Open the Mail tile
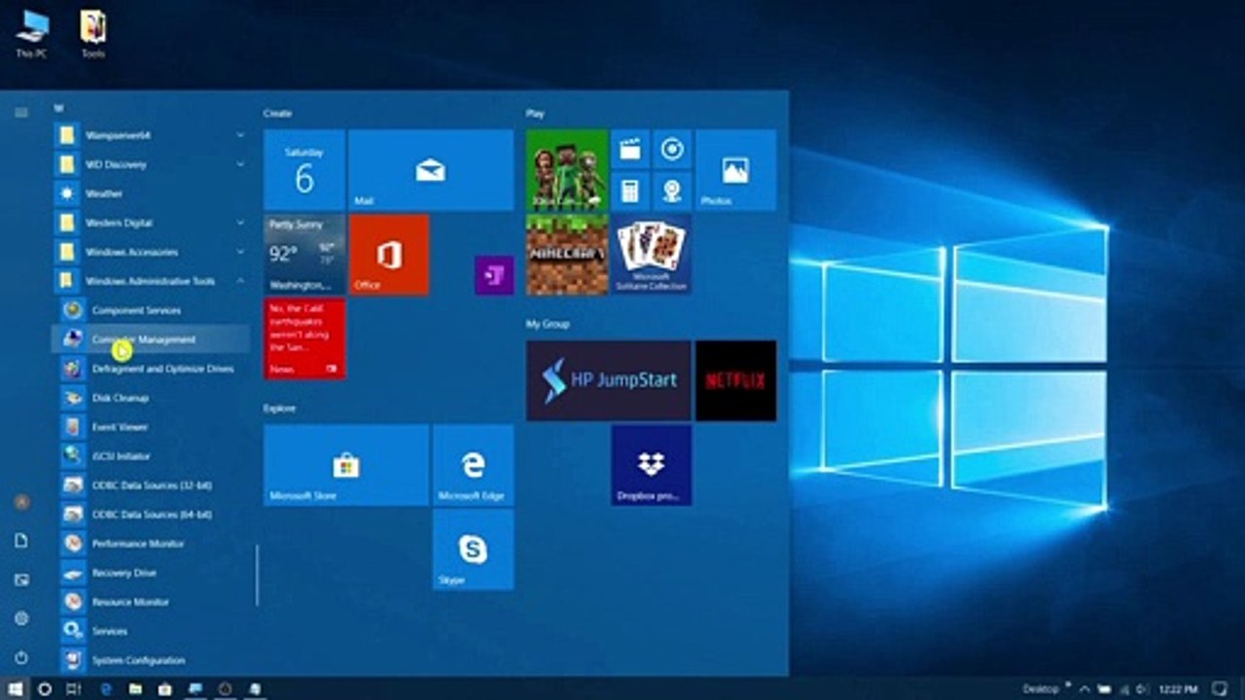 click(x=431, y=170)
